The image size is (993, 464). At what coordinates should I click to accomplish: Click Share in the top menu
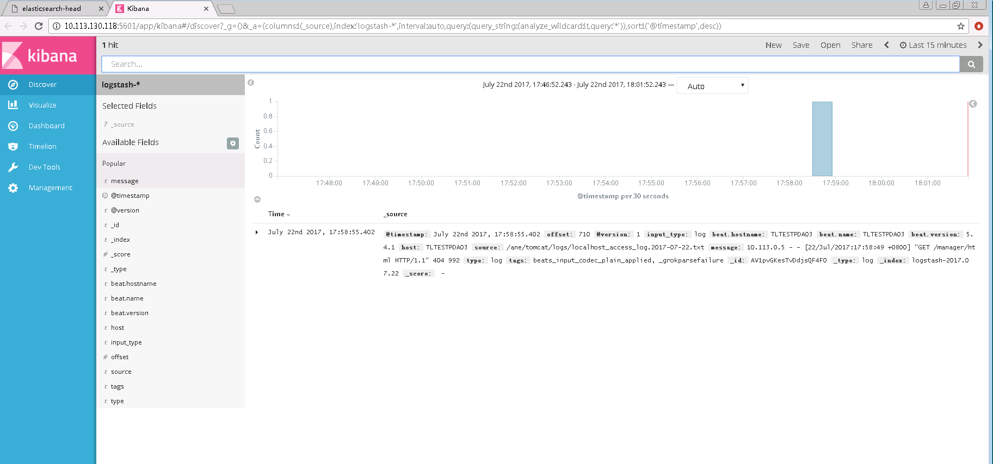pyautogui.click(x=862, y=45)
